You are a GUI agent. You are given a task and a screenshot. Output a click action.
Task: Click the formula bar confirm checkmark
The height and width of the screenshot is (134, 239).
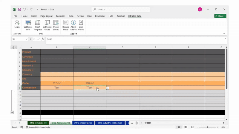[38, 39]
